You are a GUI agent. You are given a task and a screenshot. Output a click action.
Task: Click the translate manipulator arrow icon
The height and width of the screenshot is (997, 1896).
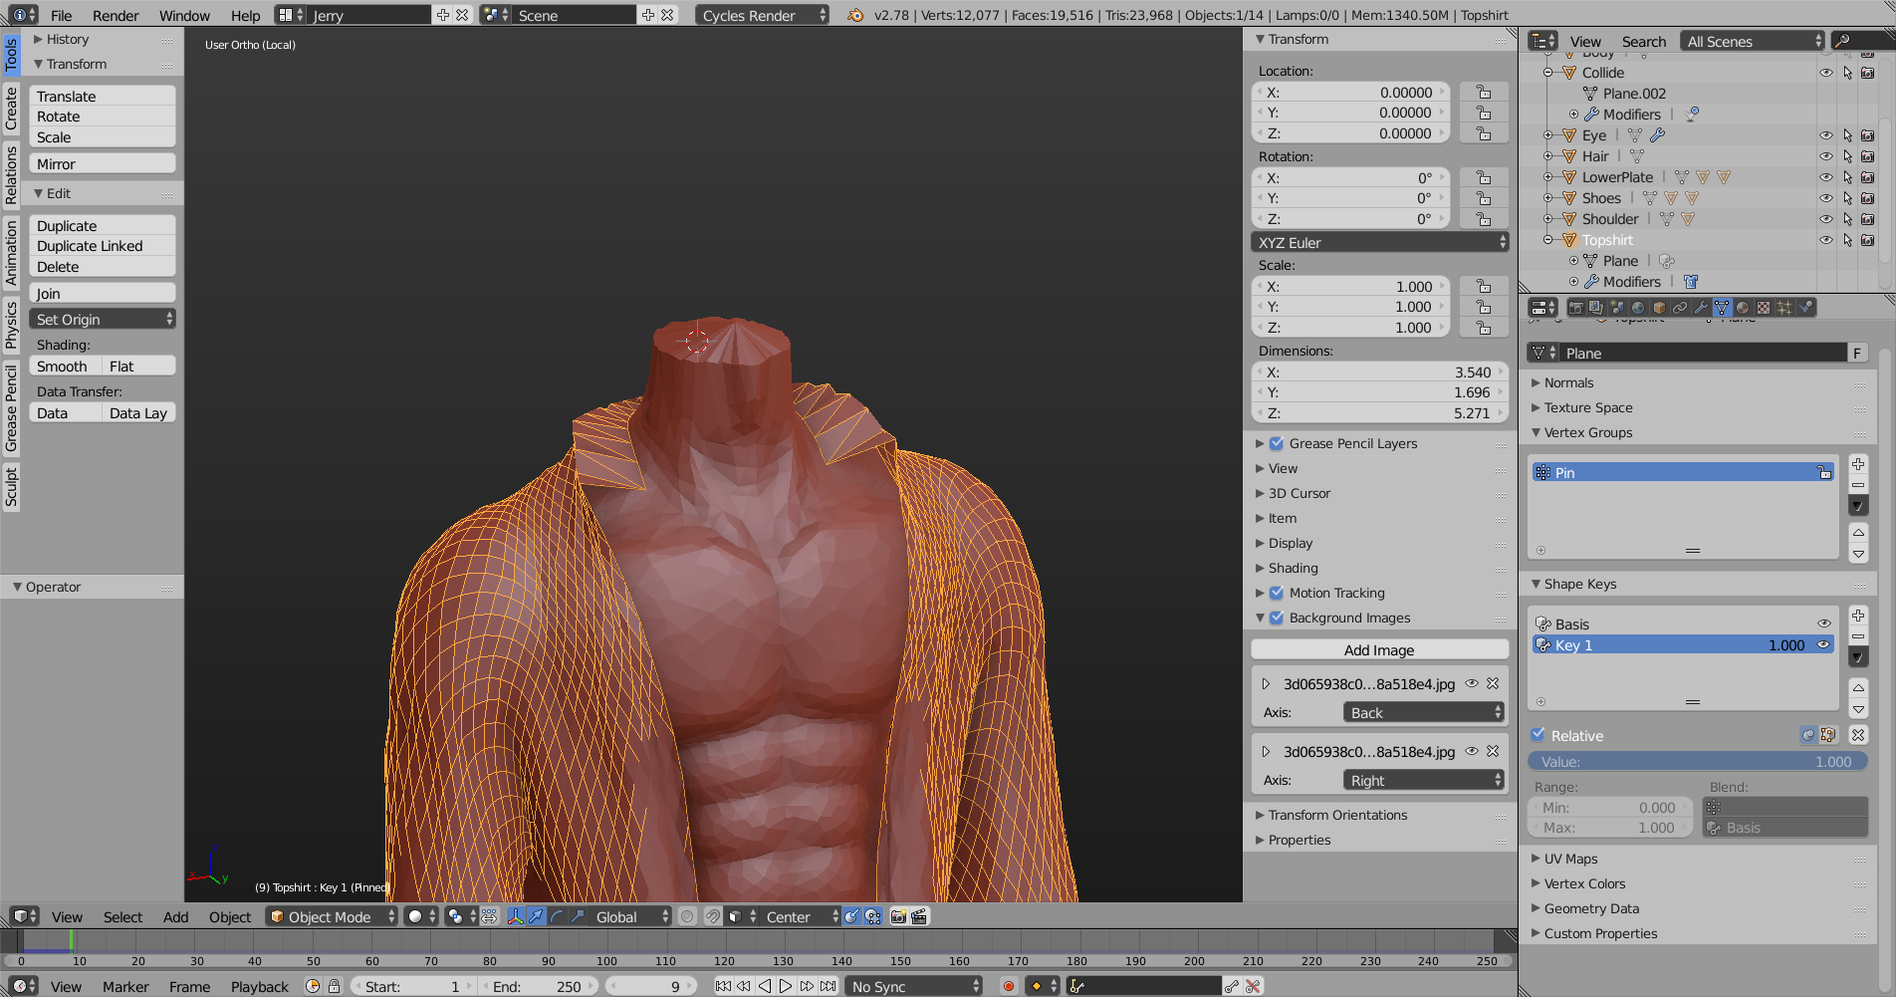pyautogui.click(x=537, y=916)
